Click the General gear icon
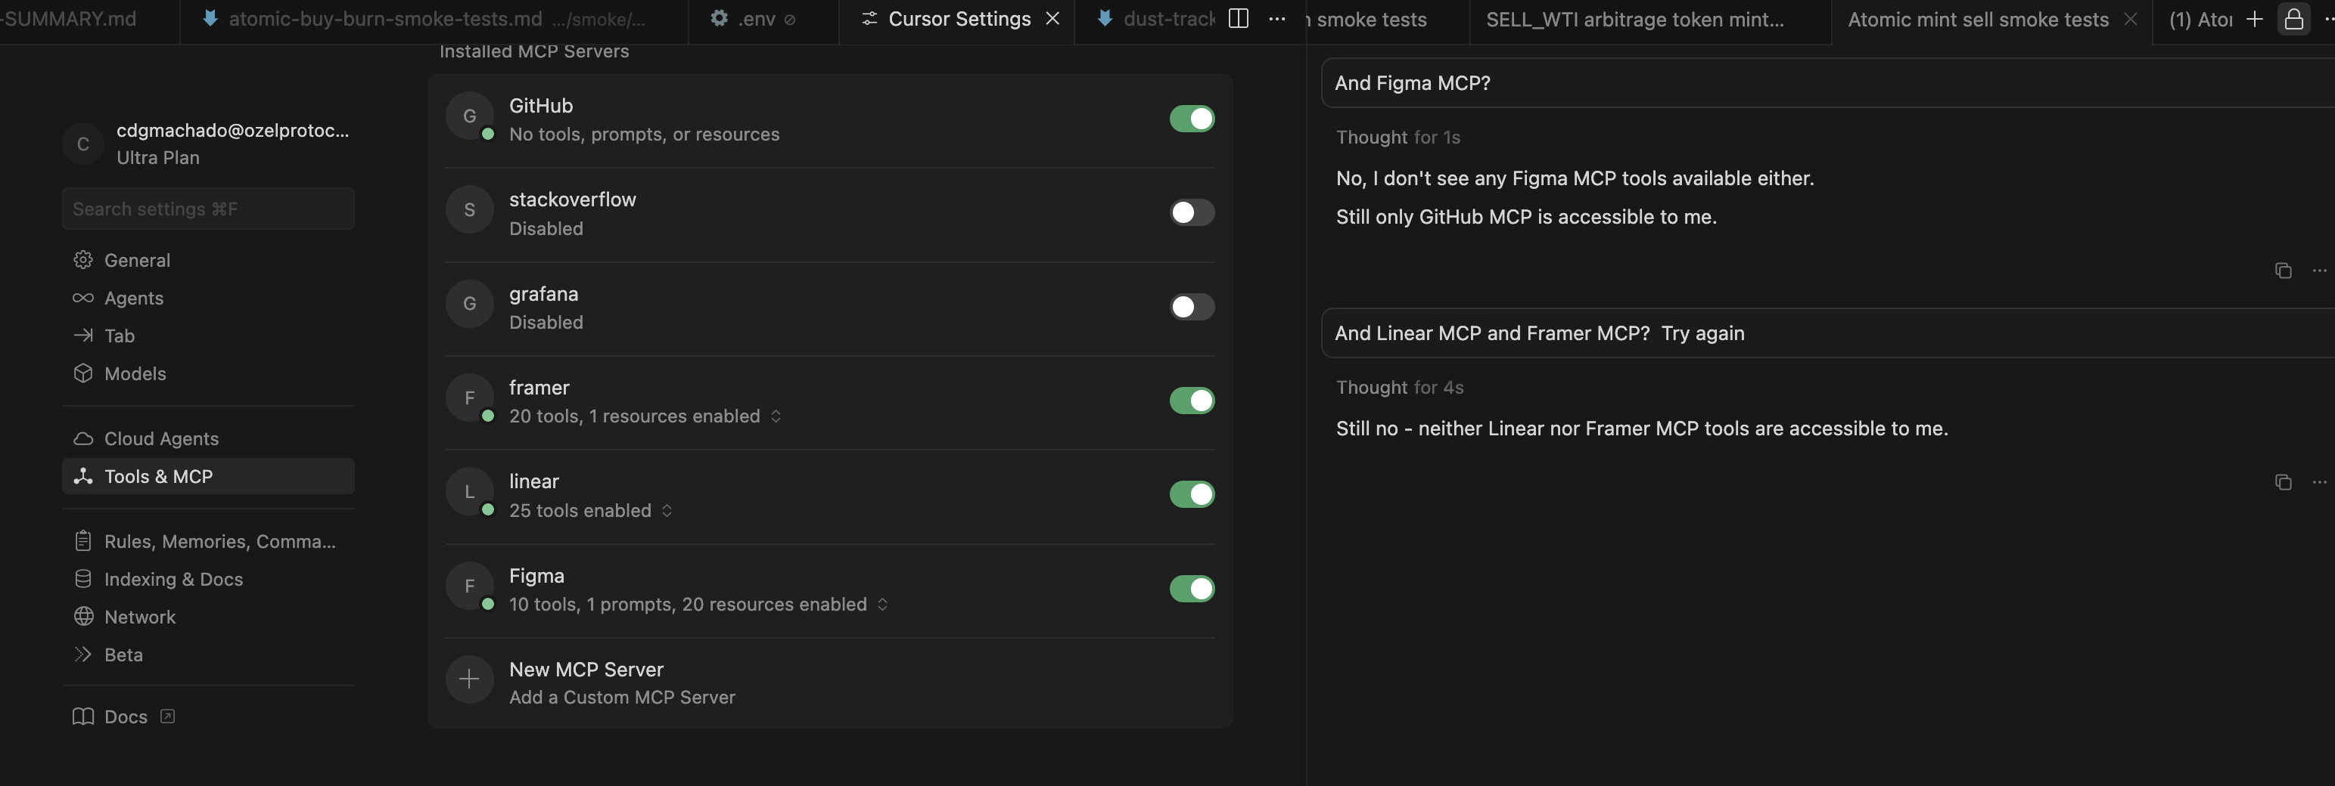Viewport: 2335px width, 786px height. pos(83,261)
